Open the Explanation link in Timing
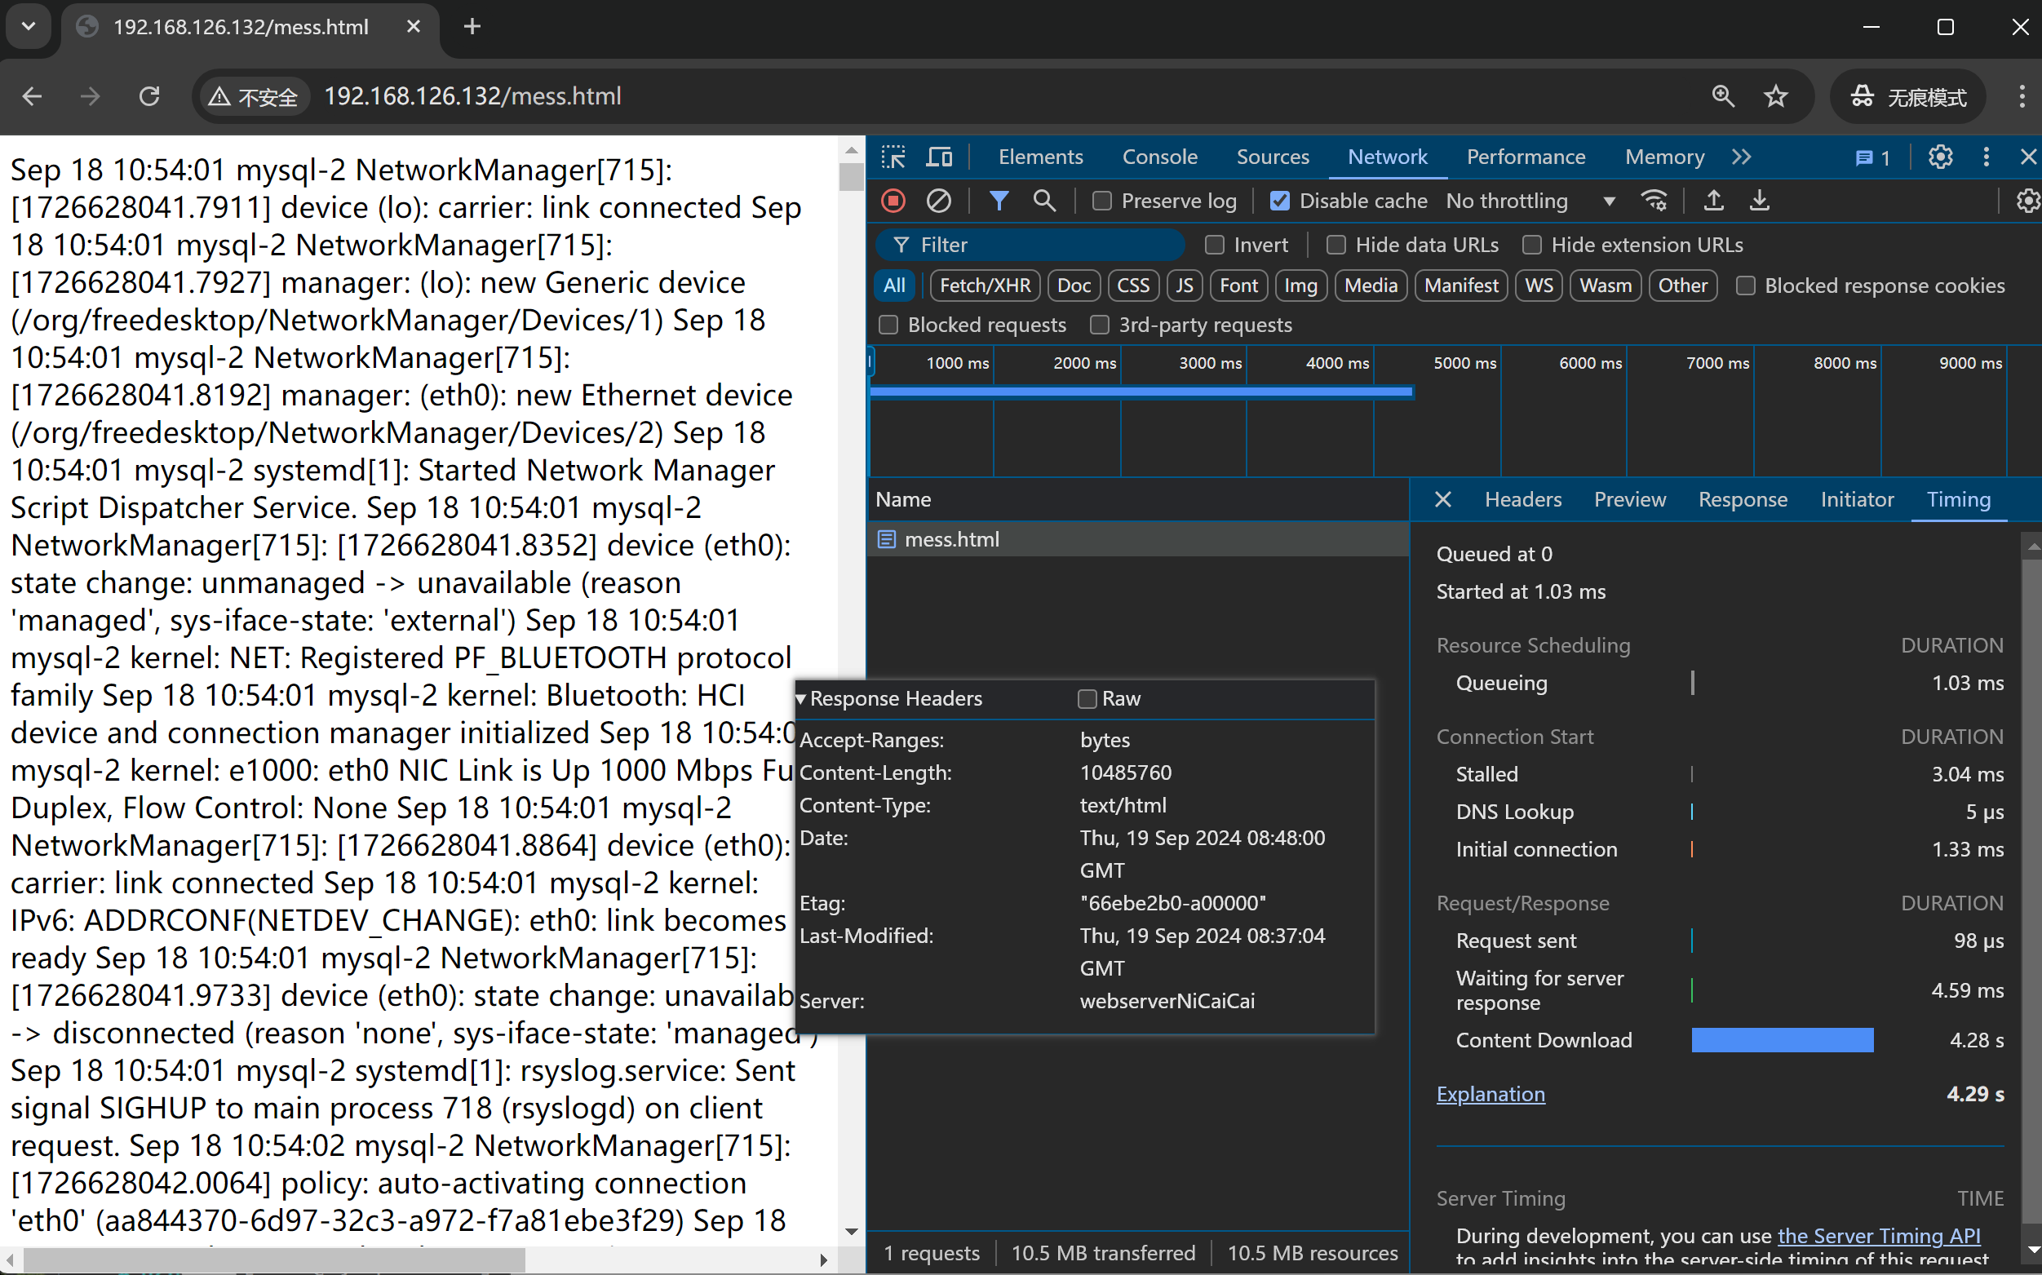This screenshot has width=2042, height=1275. coord(1490,1094)
